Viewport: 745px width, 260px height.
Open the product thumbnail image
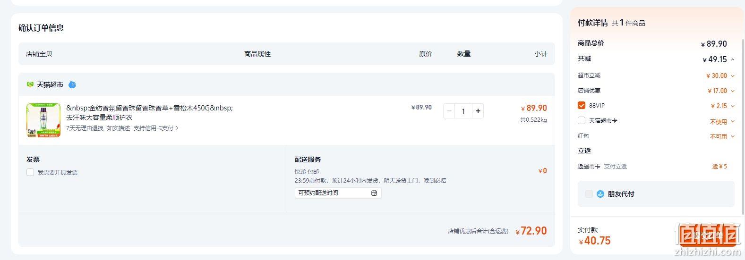(x=43, y=120)
